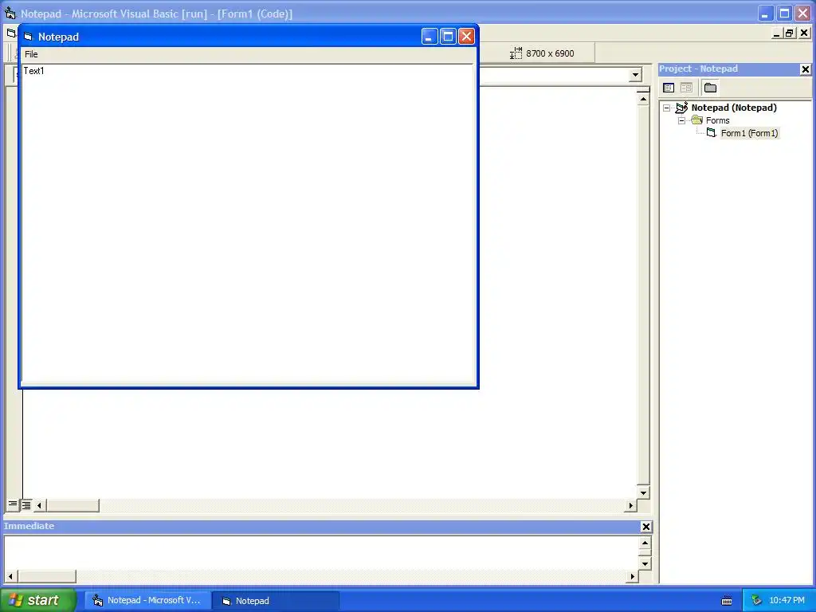Click the code window horizontal scroll thumb
The width and height of the screenshot is (816, 612).
pos(73,505)
